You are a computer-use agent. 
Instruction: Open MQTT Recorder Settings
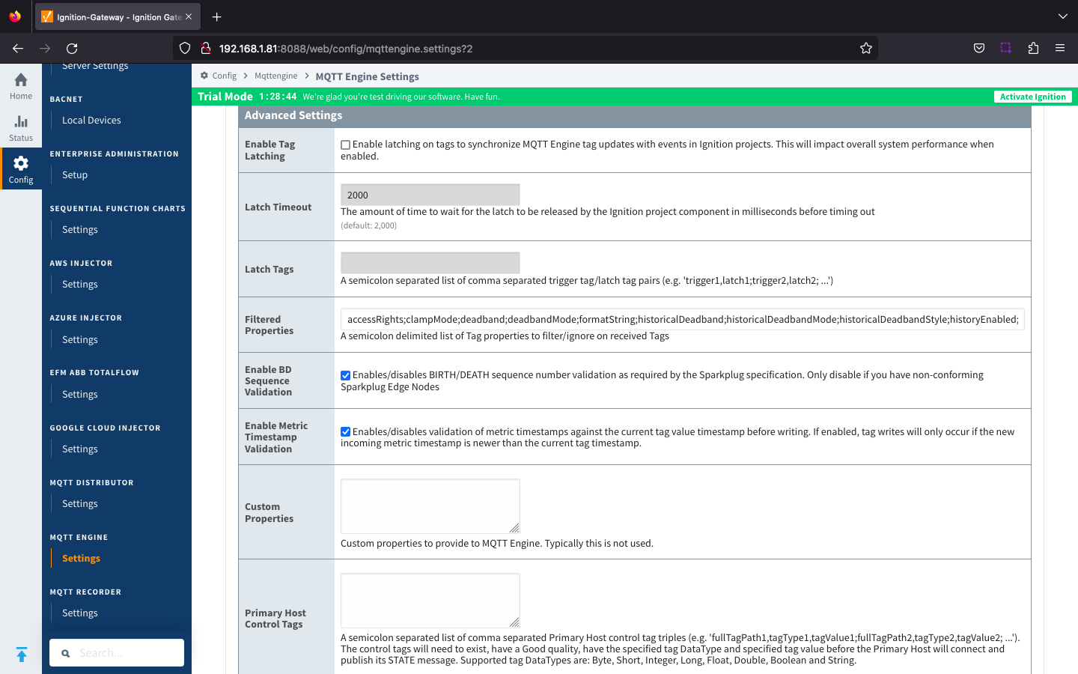(x=80, y=613)
